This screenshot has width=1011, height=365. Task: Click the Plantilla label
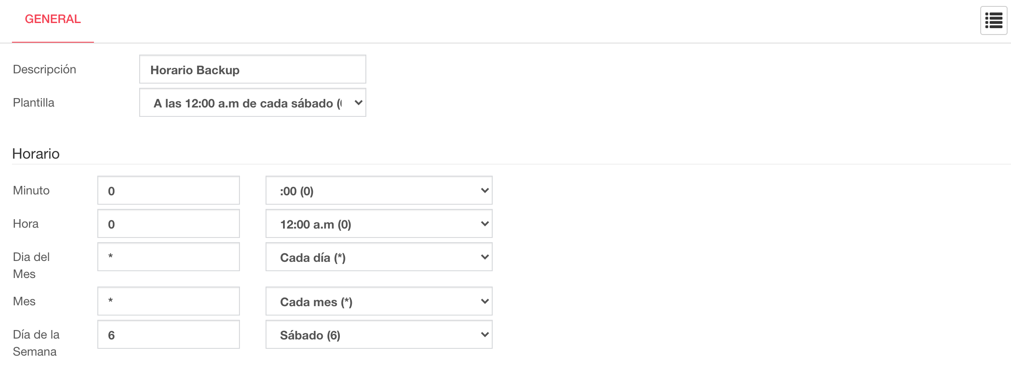[x=34, y=102]
